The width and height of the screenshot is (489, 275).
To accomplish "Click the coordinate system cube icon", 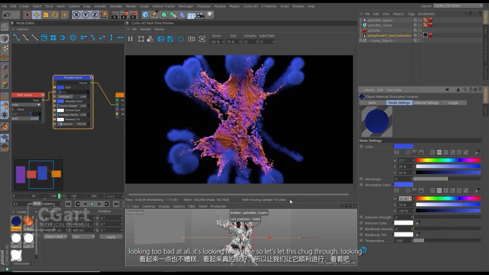I will 104,15.
